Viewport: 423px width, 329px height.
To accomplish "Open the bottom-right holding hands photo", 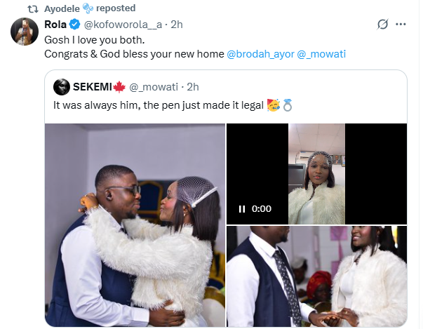I will click(316, 276).
